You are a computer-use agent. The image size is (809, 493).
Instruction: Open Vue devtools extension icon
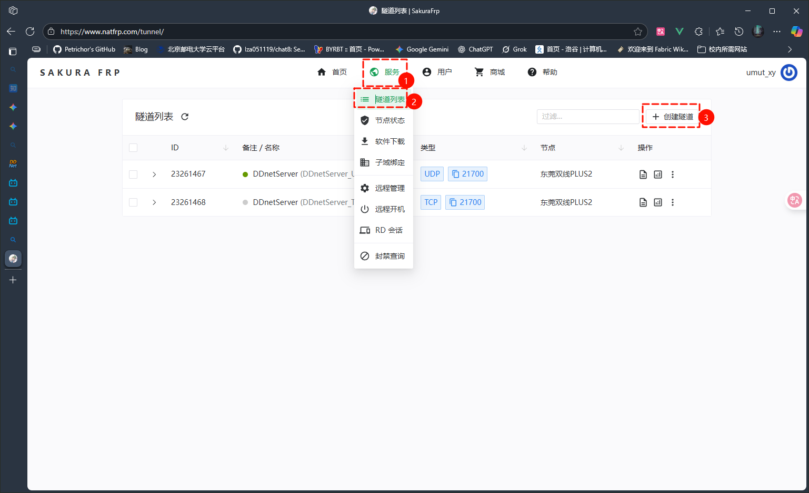click(x=680, y=32)
